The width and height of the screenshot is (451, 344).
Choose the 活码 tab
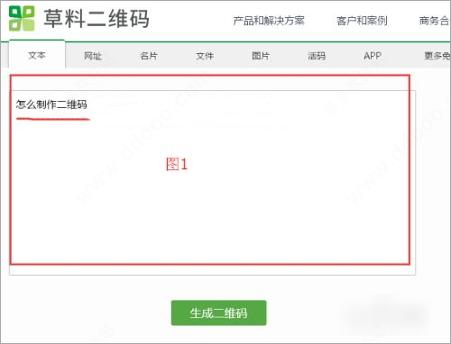point(317,56)
